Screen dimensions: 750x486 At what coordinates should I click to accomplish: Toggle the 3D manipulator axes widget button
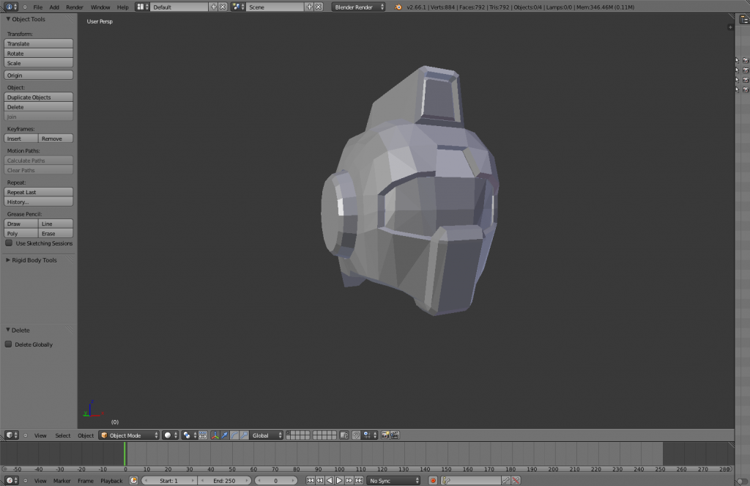click(x=215, y=435)
